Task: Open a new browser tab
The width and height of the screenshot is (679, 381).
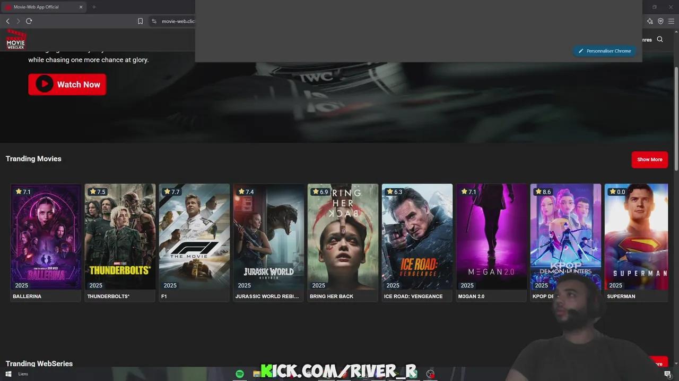Action: click(94, 7)
